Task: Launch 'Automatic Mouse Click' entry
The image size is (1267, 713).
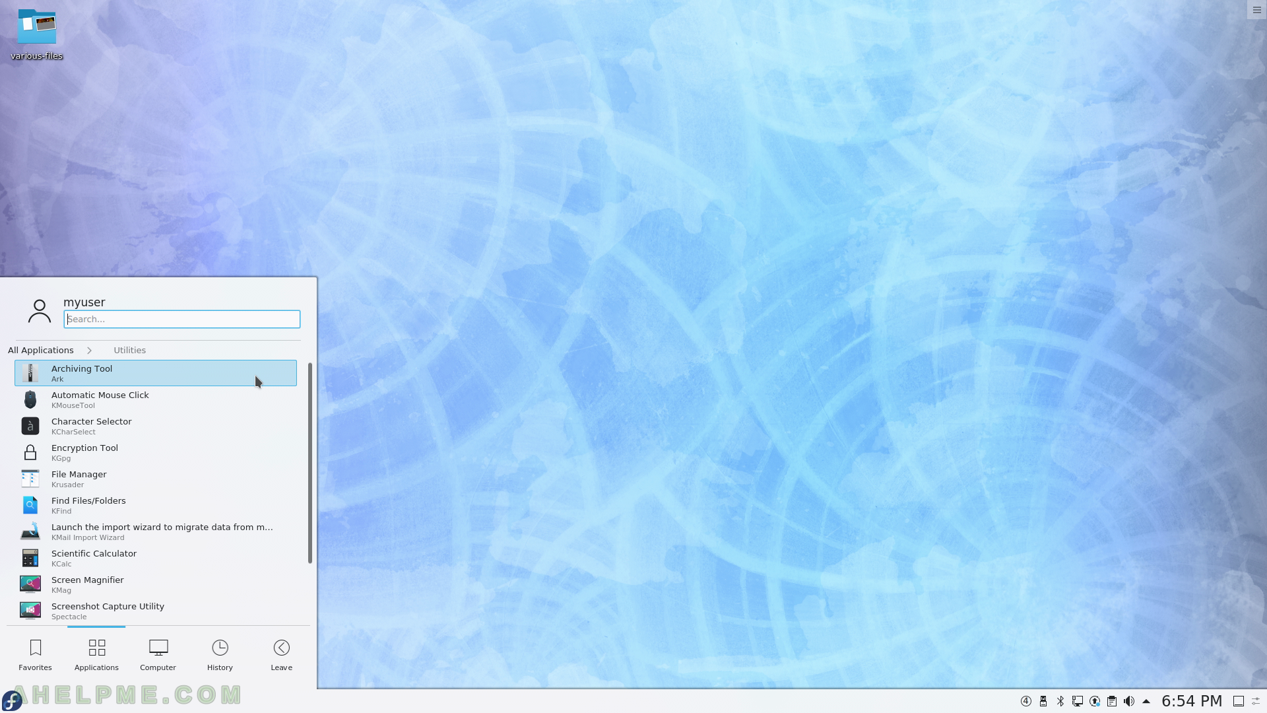Action: tap(156, 399)
